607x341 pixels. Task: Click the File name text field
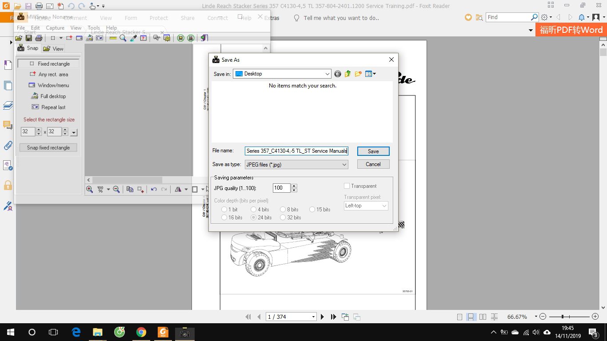296,151
